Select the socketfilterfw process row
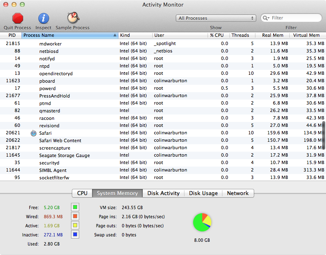The height and width of the screenshot is (255, 326). (x=163, y=178)
